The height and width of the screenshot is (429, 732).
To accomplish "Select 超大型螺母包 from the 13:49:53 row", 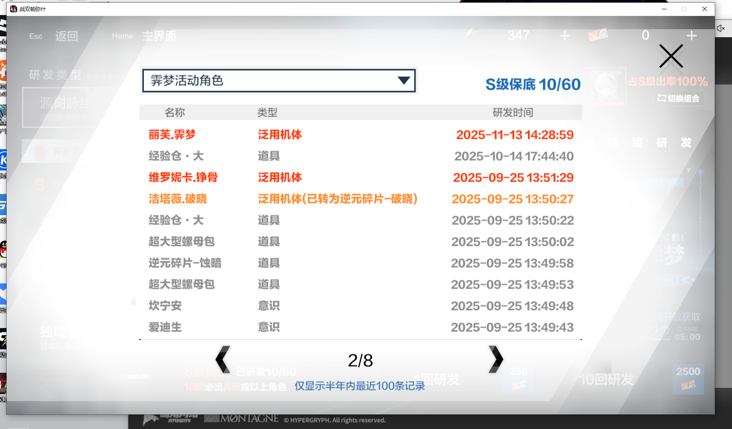I will click(181, 284).
